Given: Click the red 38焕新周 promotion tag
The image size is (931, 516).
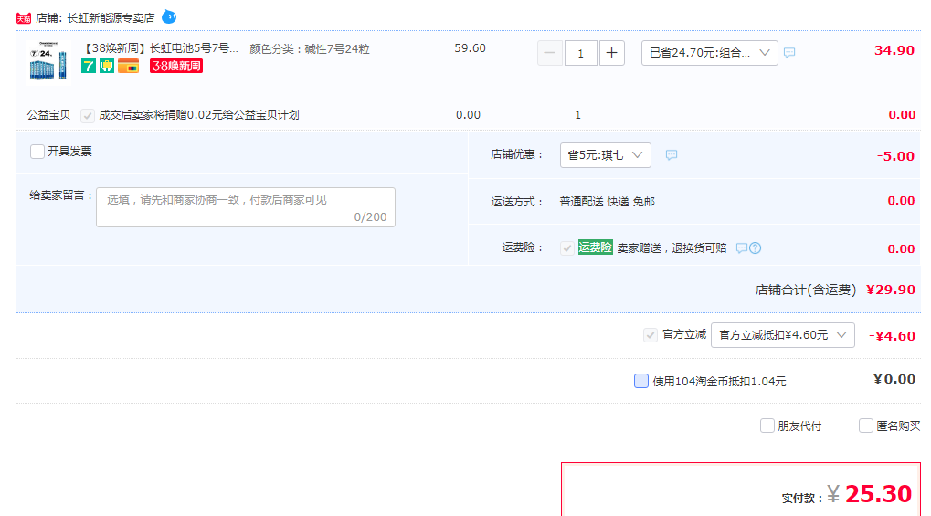Looking at the screenshot, I should (x=176, y=66).
